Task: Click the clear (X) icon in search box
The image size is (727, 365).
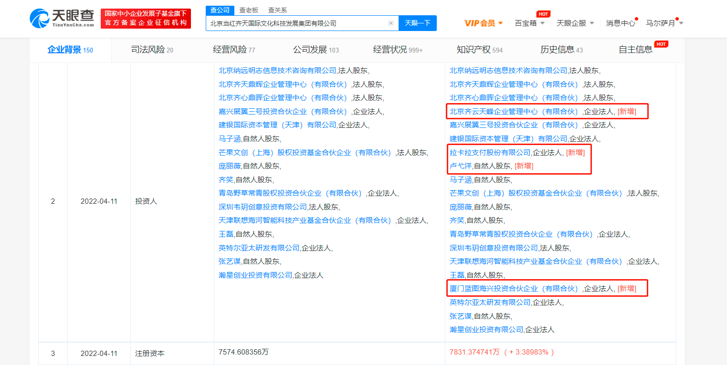Action: pyautogui.click(x=390, y=23)
